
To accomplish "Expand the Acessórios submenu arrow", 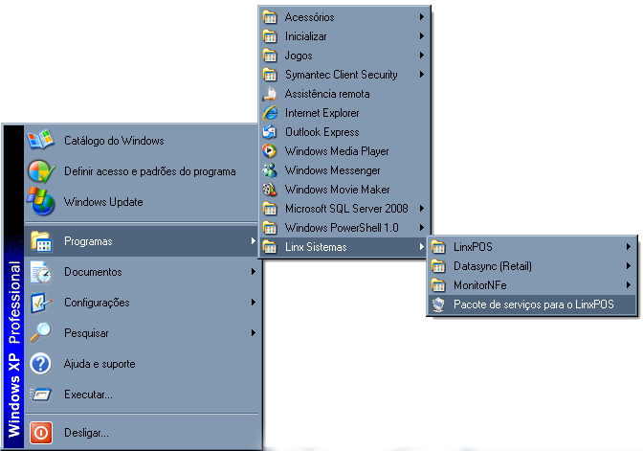I will (x=422, y=17).
